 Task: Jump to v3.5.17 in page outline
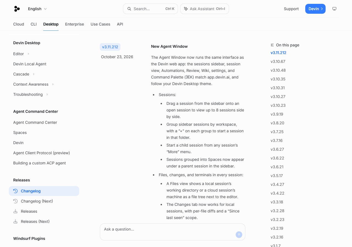[x=277, y=176]
